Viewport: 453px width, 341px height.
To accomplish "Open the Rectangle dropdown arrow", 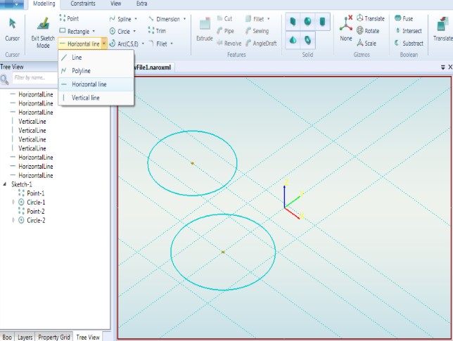I will click(x=95, y=31).
